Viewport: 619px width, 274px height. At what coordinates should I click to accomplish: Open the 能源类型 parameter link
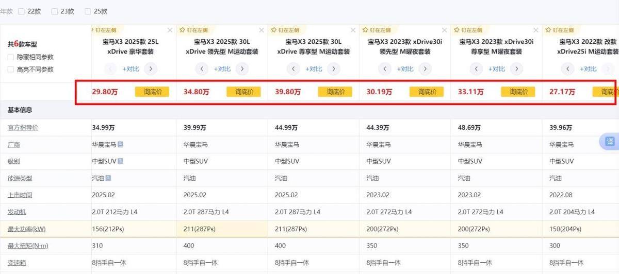coord(20,178)
